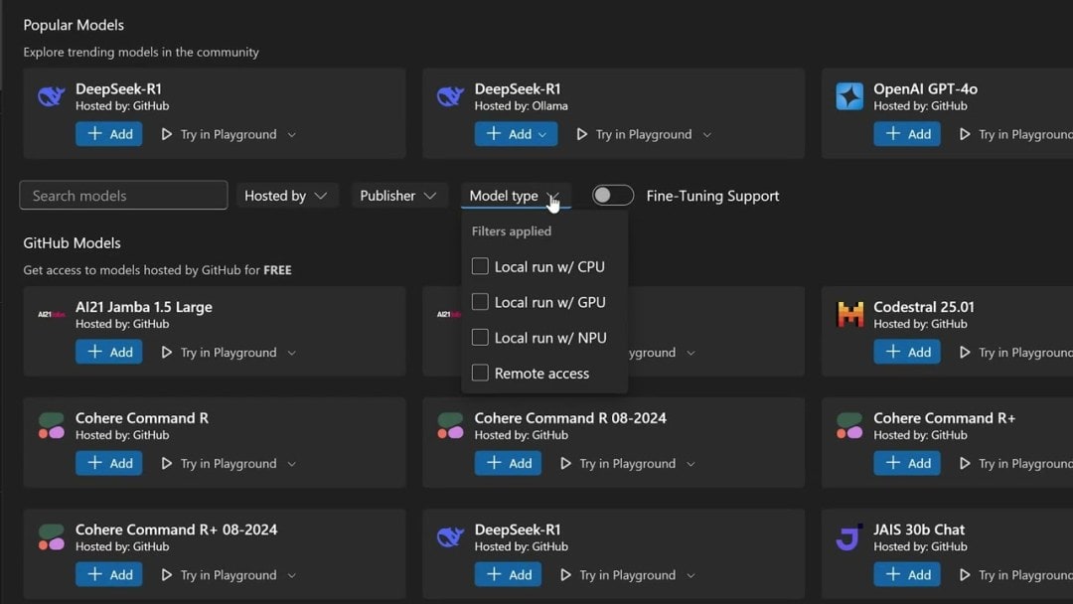
Task: Click the OpenAI GPT-4o logo icon
Action: 849,96
